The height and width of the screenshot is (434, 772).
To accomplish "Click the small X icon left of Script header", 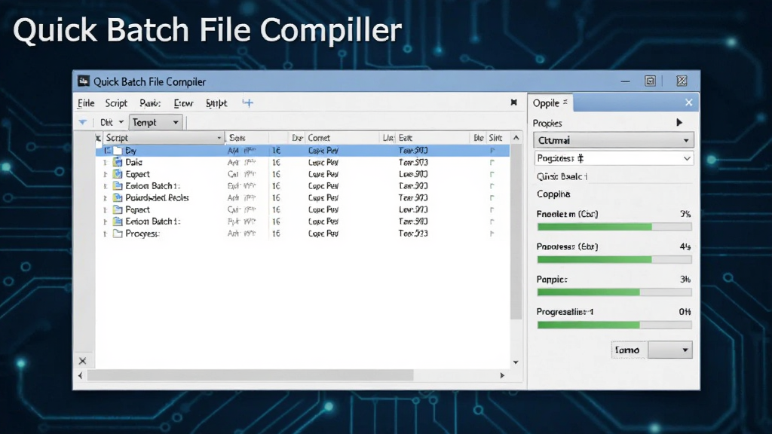I will pyautogui.click(x=98, y=138).
